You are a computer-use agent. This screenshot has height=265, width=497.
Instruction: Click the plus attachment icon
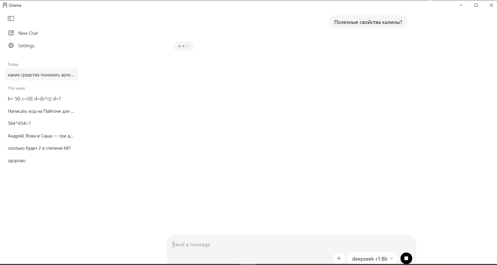(x=339, y=258)
